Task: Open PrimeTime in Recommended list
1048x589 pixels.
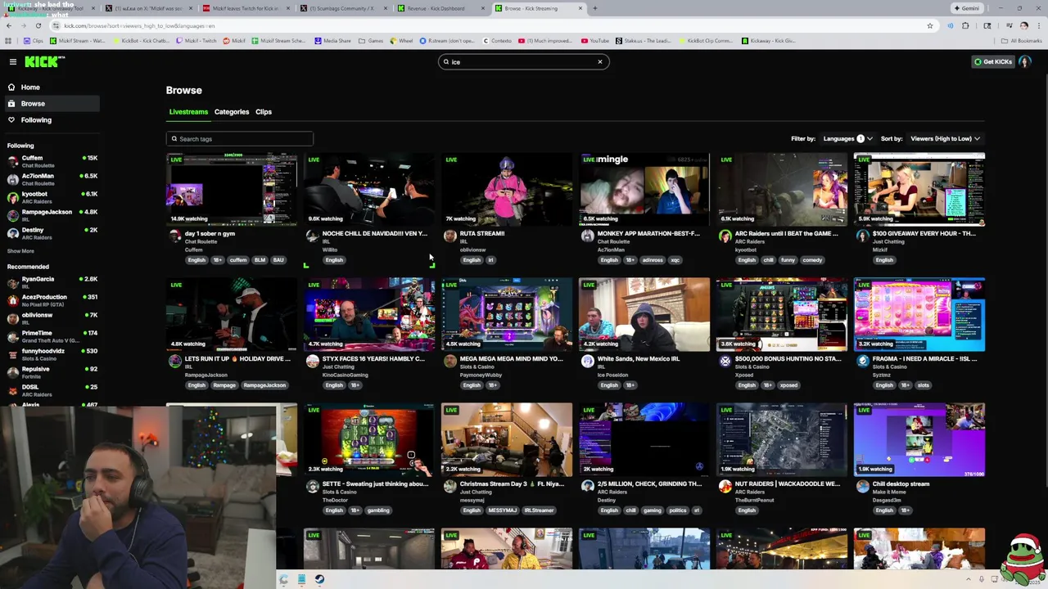Action: point(51,336)
